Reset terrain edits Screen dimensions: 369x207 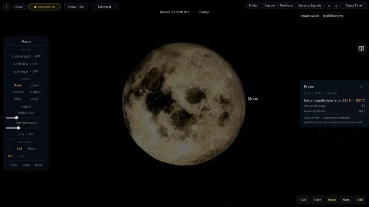point(39,165)
